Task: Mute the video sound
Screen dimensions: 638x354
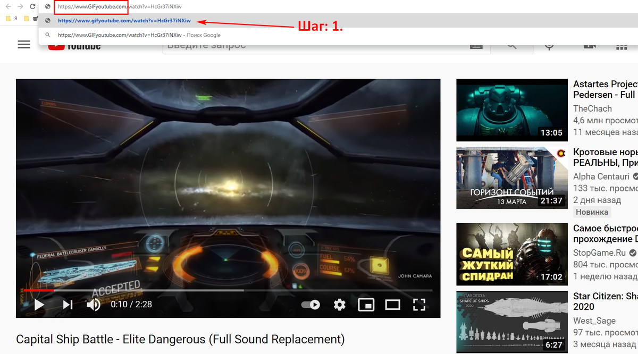Action: click(94, 305)
